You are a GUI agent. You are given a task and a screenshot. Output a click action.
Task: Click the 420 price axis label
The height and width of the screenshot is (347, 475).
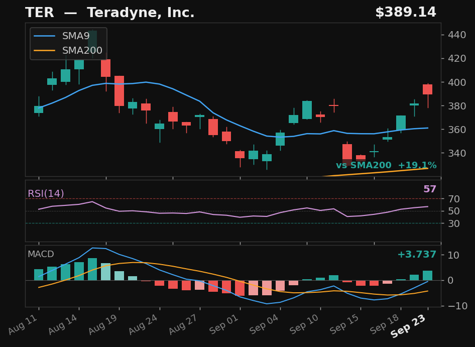click(x=457, y=58)
